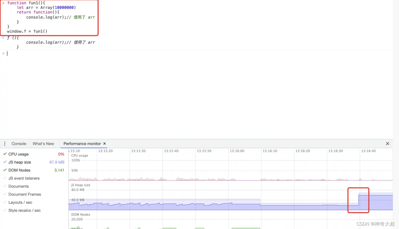This screenshot has width=399, height=229.
Task: Close the Performance monitor tab
Action: (104, 144)
